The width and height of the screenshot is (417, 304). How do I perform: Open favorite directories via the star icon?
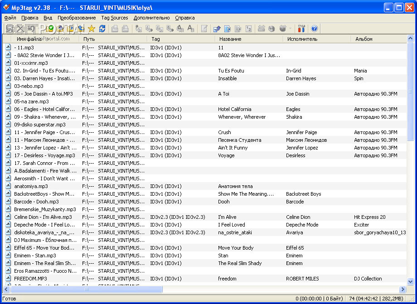click(x=92, y=29)
